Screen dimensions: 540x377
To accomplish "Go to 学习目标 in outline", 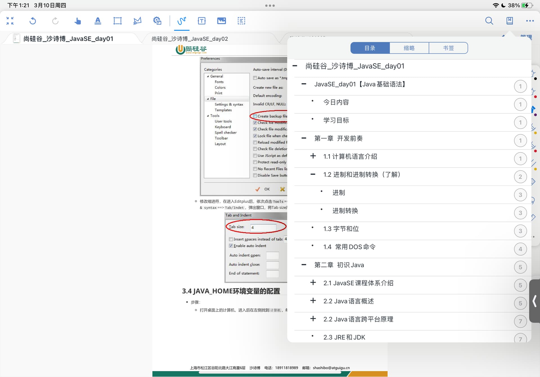I will pos(336,120).
